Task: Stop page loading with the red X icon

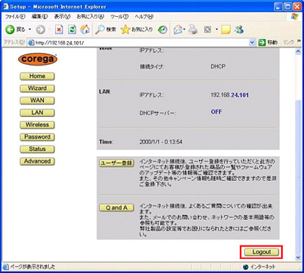Action: click(x=59, y=29)
